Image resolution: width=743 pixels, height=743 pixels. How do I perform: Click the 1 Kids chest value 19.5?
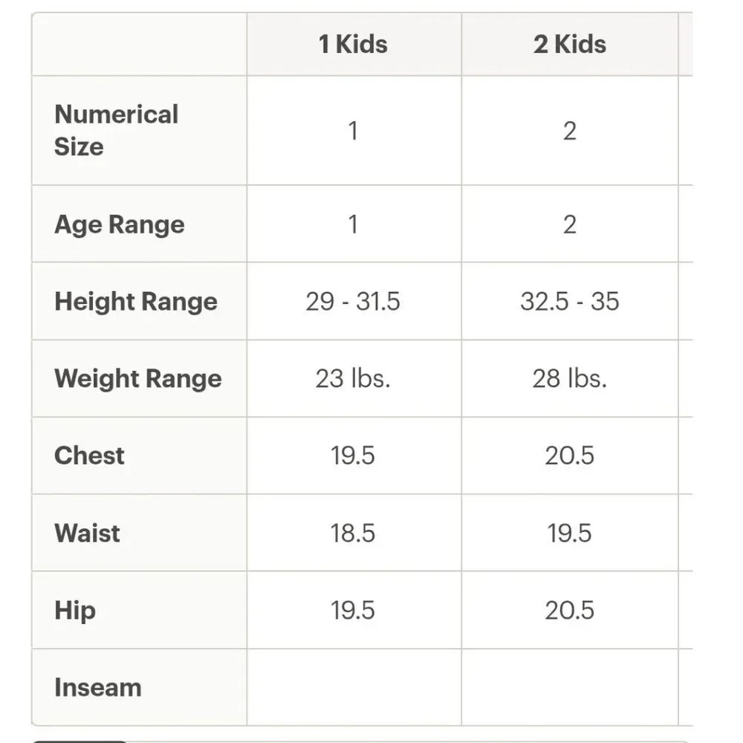click(x=353, y=456)
